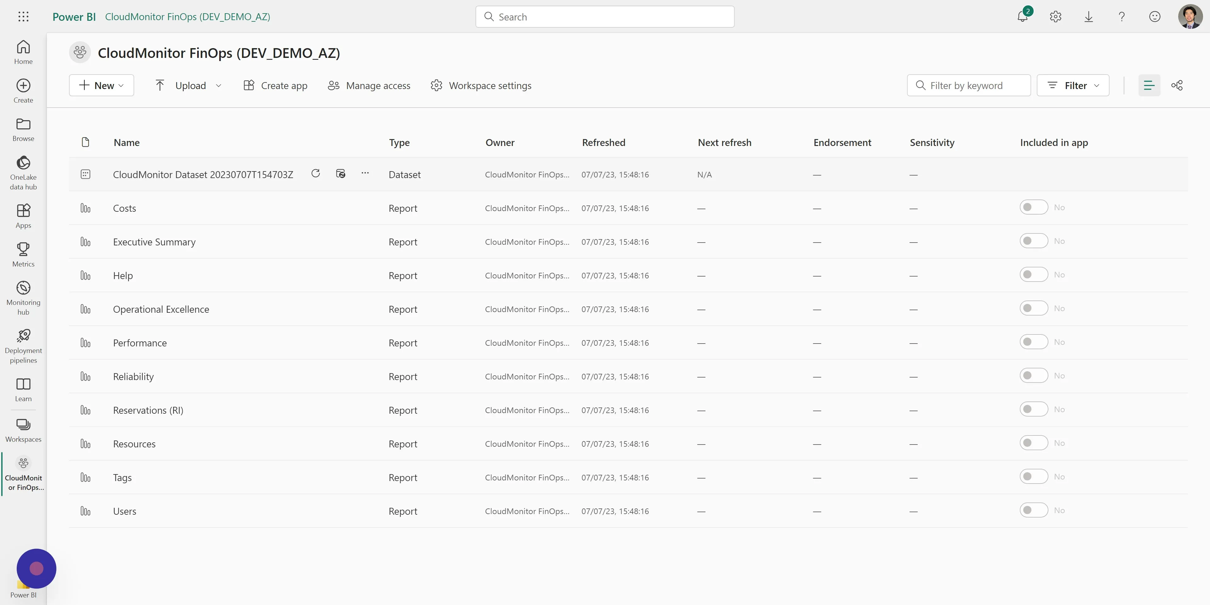
Task: Click the Power BI logo at bottom-left
Action: 23,589
